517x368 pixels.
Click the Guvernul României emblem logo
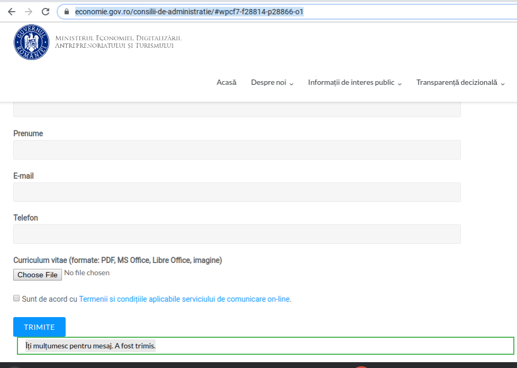click(x=31, y=42)
